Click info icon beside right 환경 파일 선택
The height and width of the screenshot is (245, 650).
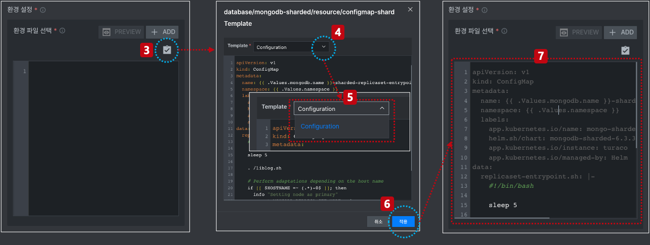[x=503, y=30]
